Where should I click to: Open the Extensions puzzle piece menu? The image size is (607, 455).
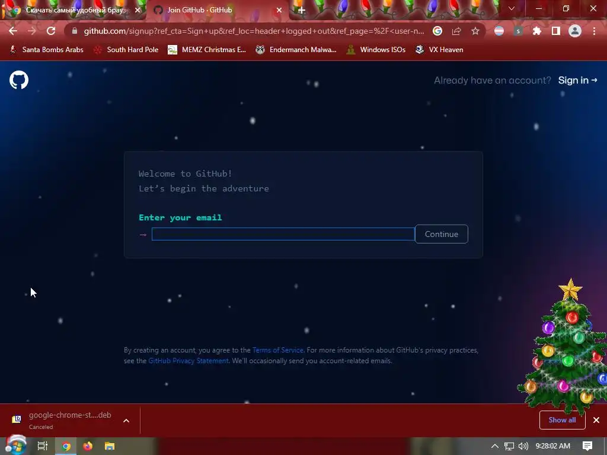pos(537,31)
